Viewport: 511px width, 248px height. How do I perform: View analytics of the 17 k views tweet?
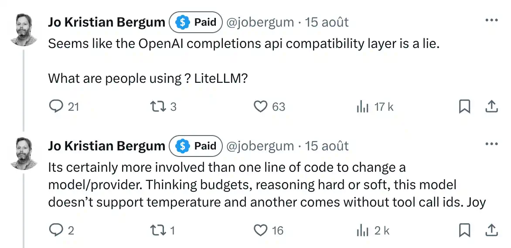point(363,106)
